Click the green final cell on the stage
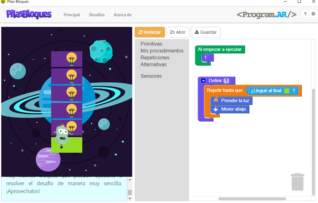Image resolution: width=318 pixels, height=203 pixels. click(67, 145)
